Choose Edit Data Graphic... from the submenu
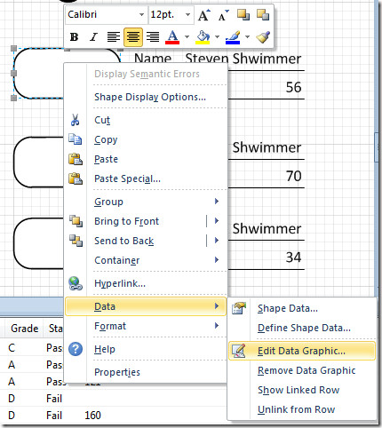Viewport: 382px width, 428px height. coord(302,351)
